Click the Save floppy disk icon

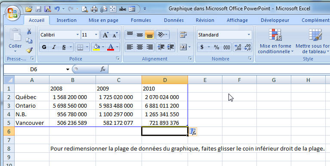coord(38,9)
